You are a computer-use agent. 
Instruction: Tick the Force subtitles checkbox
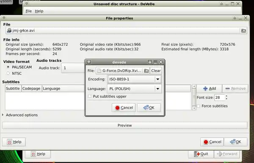tap(199, 106)
